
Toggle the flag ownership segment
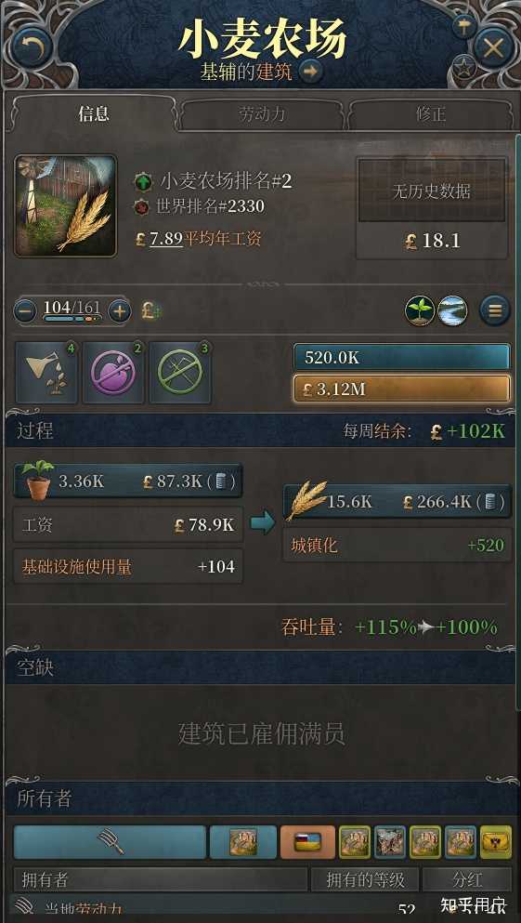(x=307, y=842)
